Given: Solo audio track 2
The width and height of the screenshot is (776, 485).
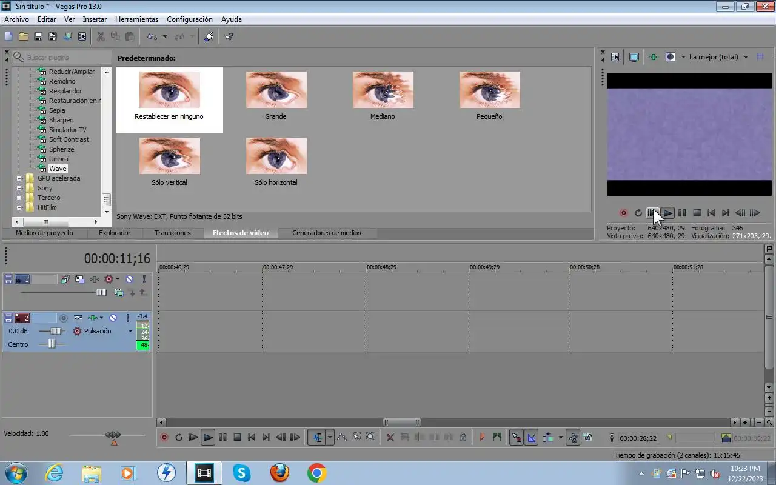Looking at the screenshot, I should pyautogui.click(x=128, y=318).
